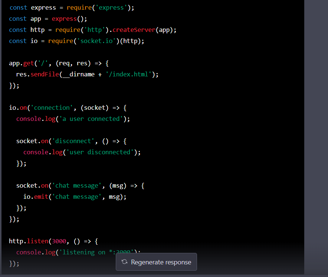Click the app.get route method
328x277 pixels.
(x=28, y=63)
